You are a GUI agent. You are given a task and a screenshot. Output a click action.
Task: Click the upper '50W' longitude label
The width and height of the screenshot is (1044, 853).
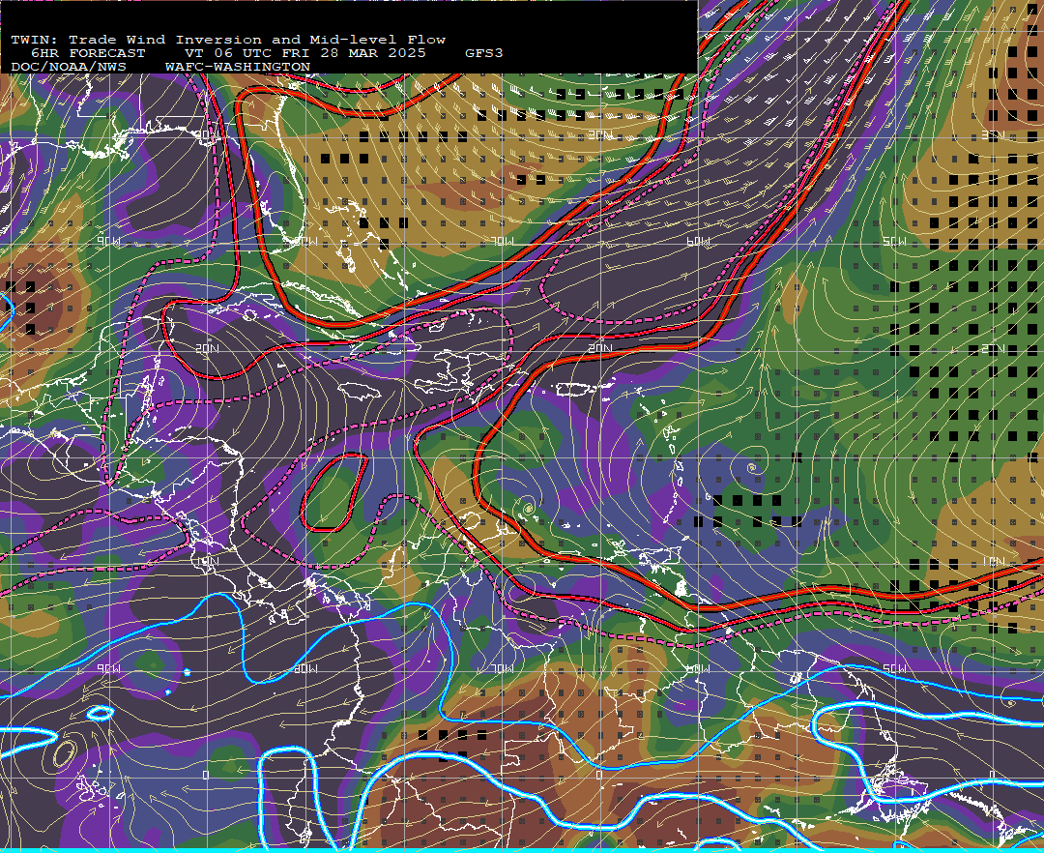pos(894,242)
